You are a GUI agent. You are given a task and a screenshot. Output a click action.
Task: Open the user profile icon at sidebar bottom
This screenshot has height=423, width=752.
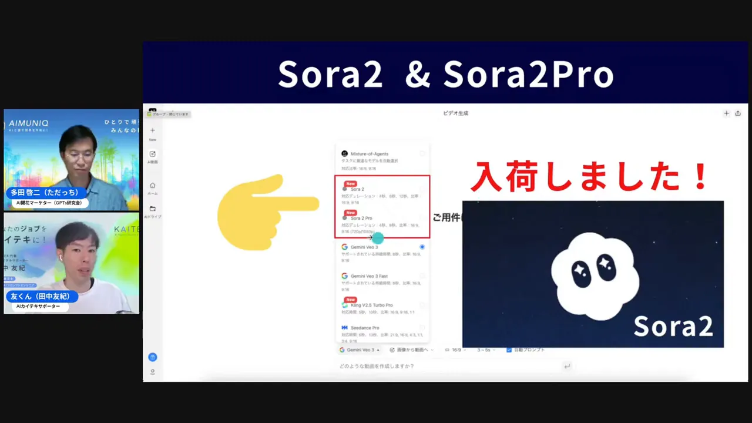coord(153,372)
